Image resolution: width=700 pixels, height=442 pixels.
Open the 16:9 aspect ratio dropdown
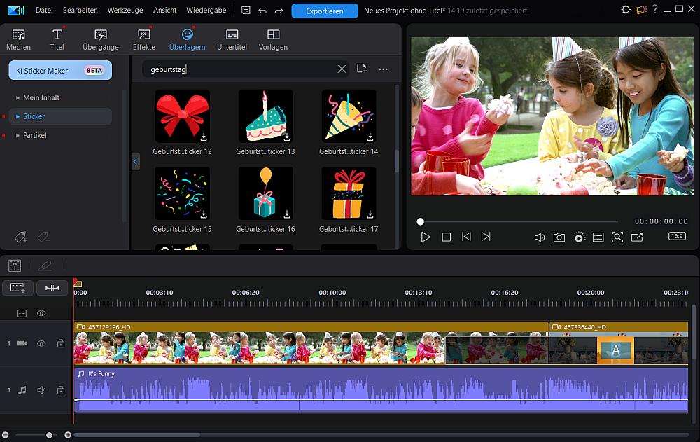click(677, 237)
